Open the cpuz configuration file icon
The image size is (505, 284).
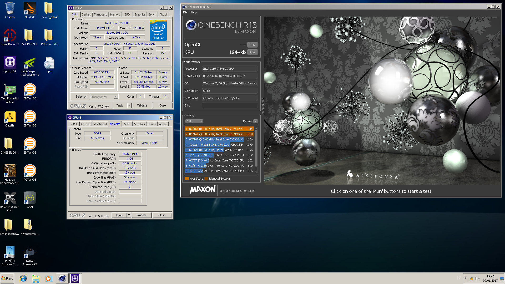click(49, 64)
